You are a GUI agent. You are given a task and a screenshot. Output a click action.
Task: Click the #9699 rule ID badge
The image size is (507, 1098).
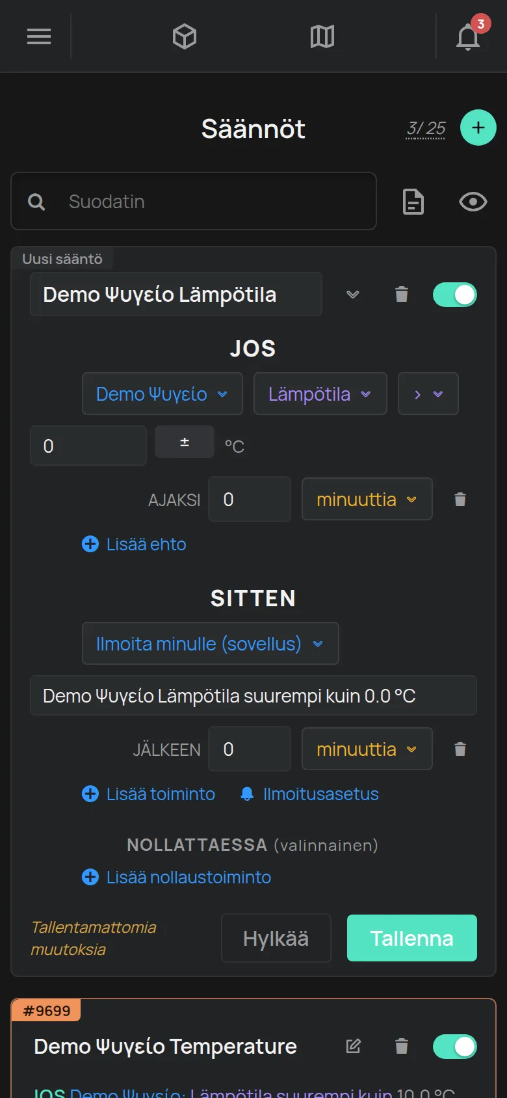[46, 1011]
